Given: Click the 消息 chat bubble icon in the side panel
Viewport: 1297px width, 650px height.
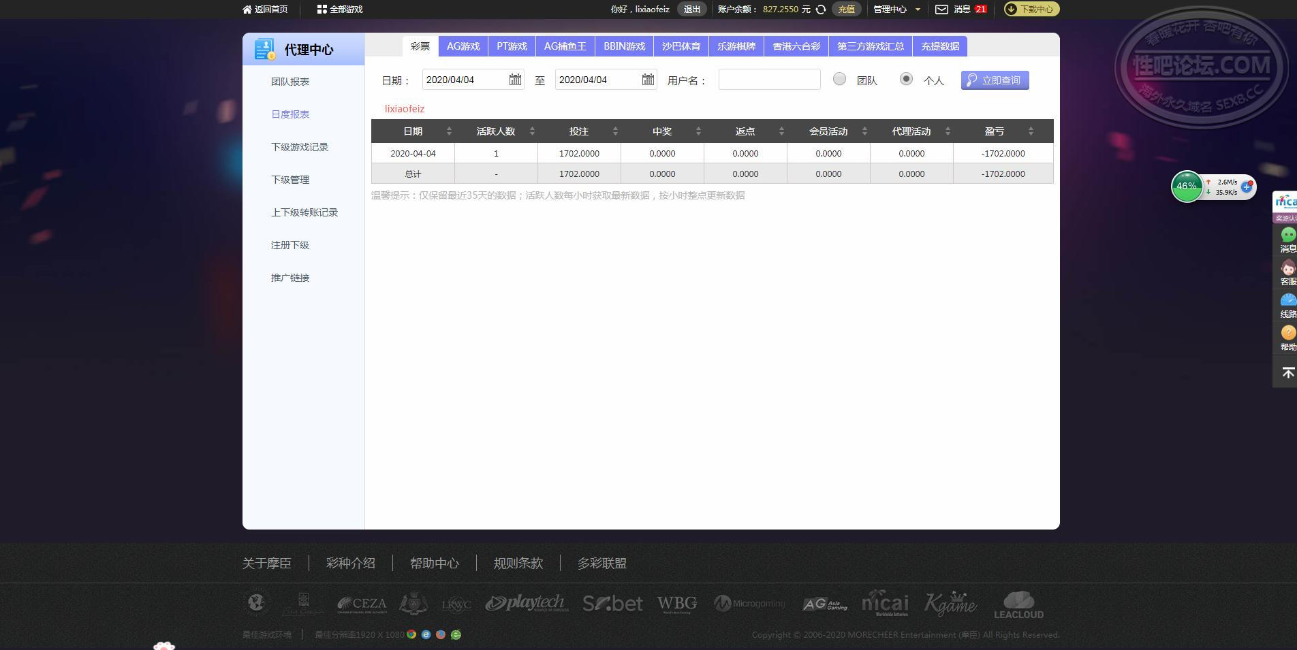Looking at the screenshot, I should tap(1288, 235).
